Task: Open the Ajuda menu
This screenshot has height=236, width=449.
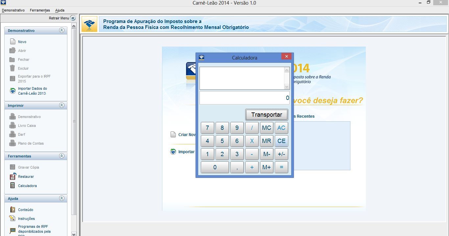Action: (60, 10)
